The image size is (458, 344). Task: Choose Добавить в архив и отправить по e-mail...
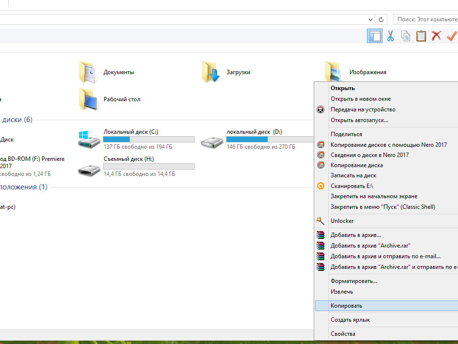point(386,256)
